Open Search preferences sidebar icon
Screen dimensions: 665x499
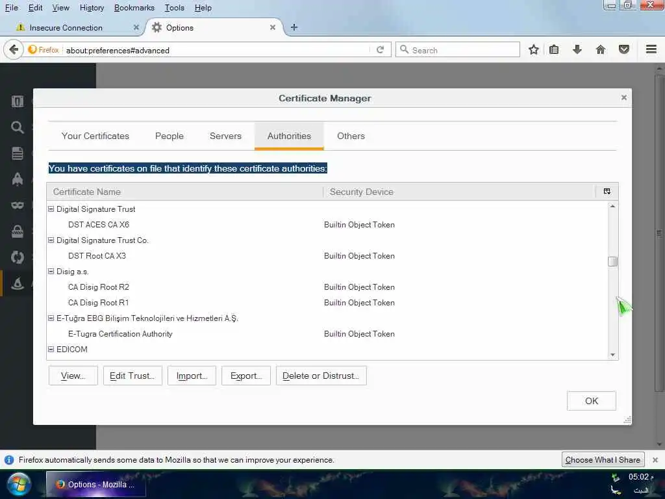(18, 127)
